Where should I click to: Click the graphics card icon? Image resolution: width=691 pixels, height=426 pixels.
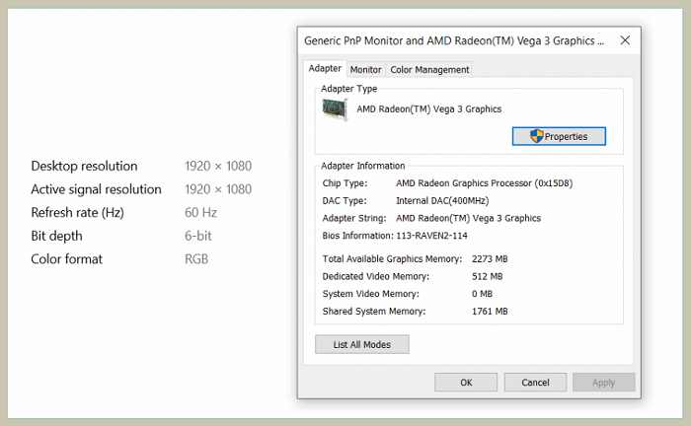[x=335, y=109]
